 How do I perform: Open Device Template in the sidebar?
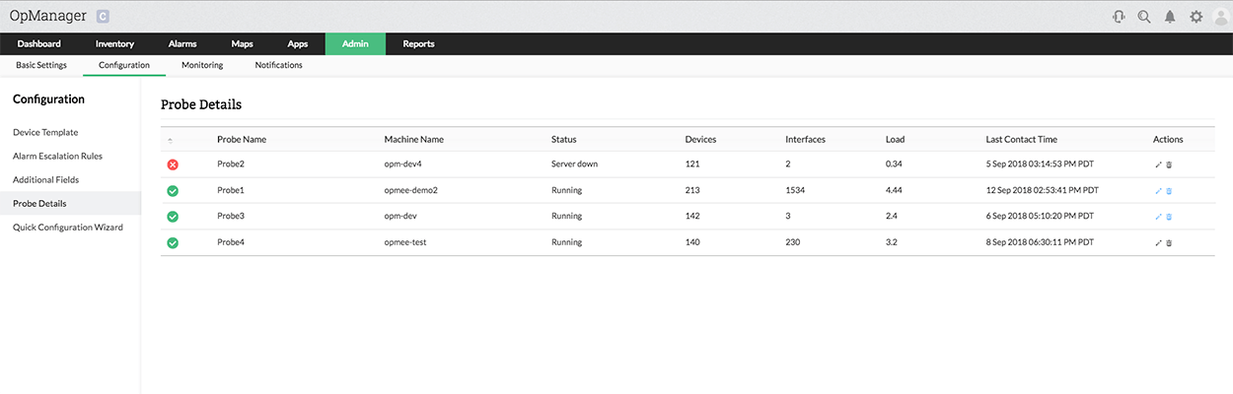(45, 132)
